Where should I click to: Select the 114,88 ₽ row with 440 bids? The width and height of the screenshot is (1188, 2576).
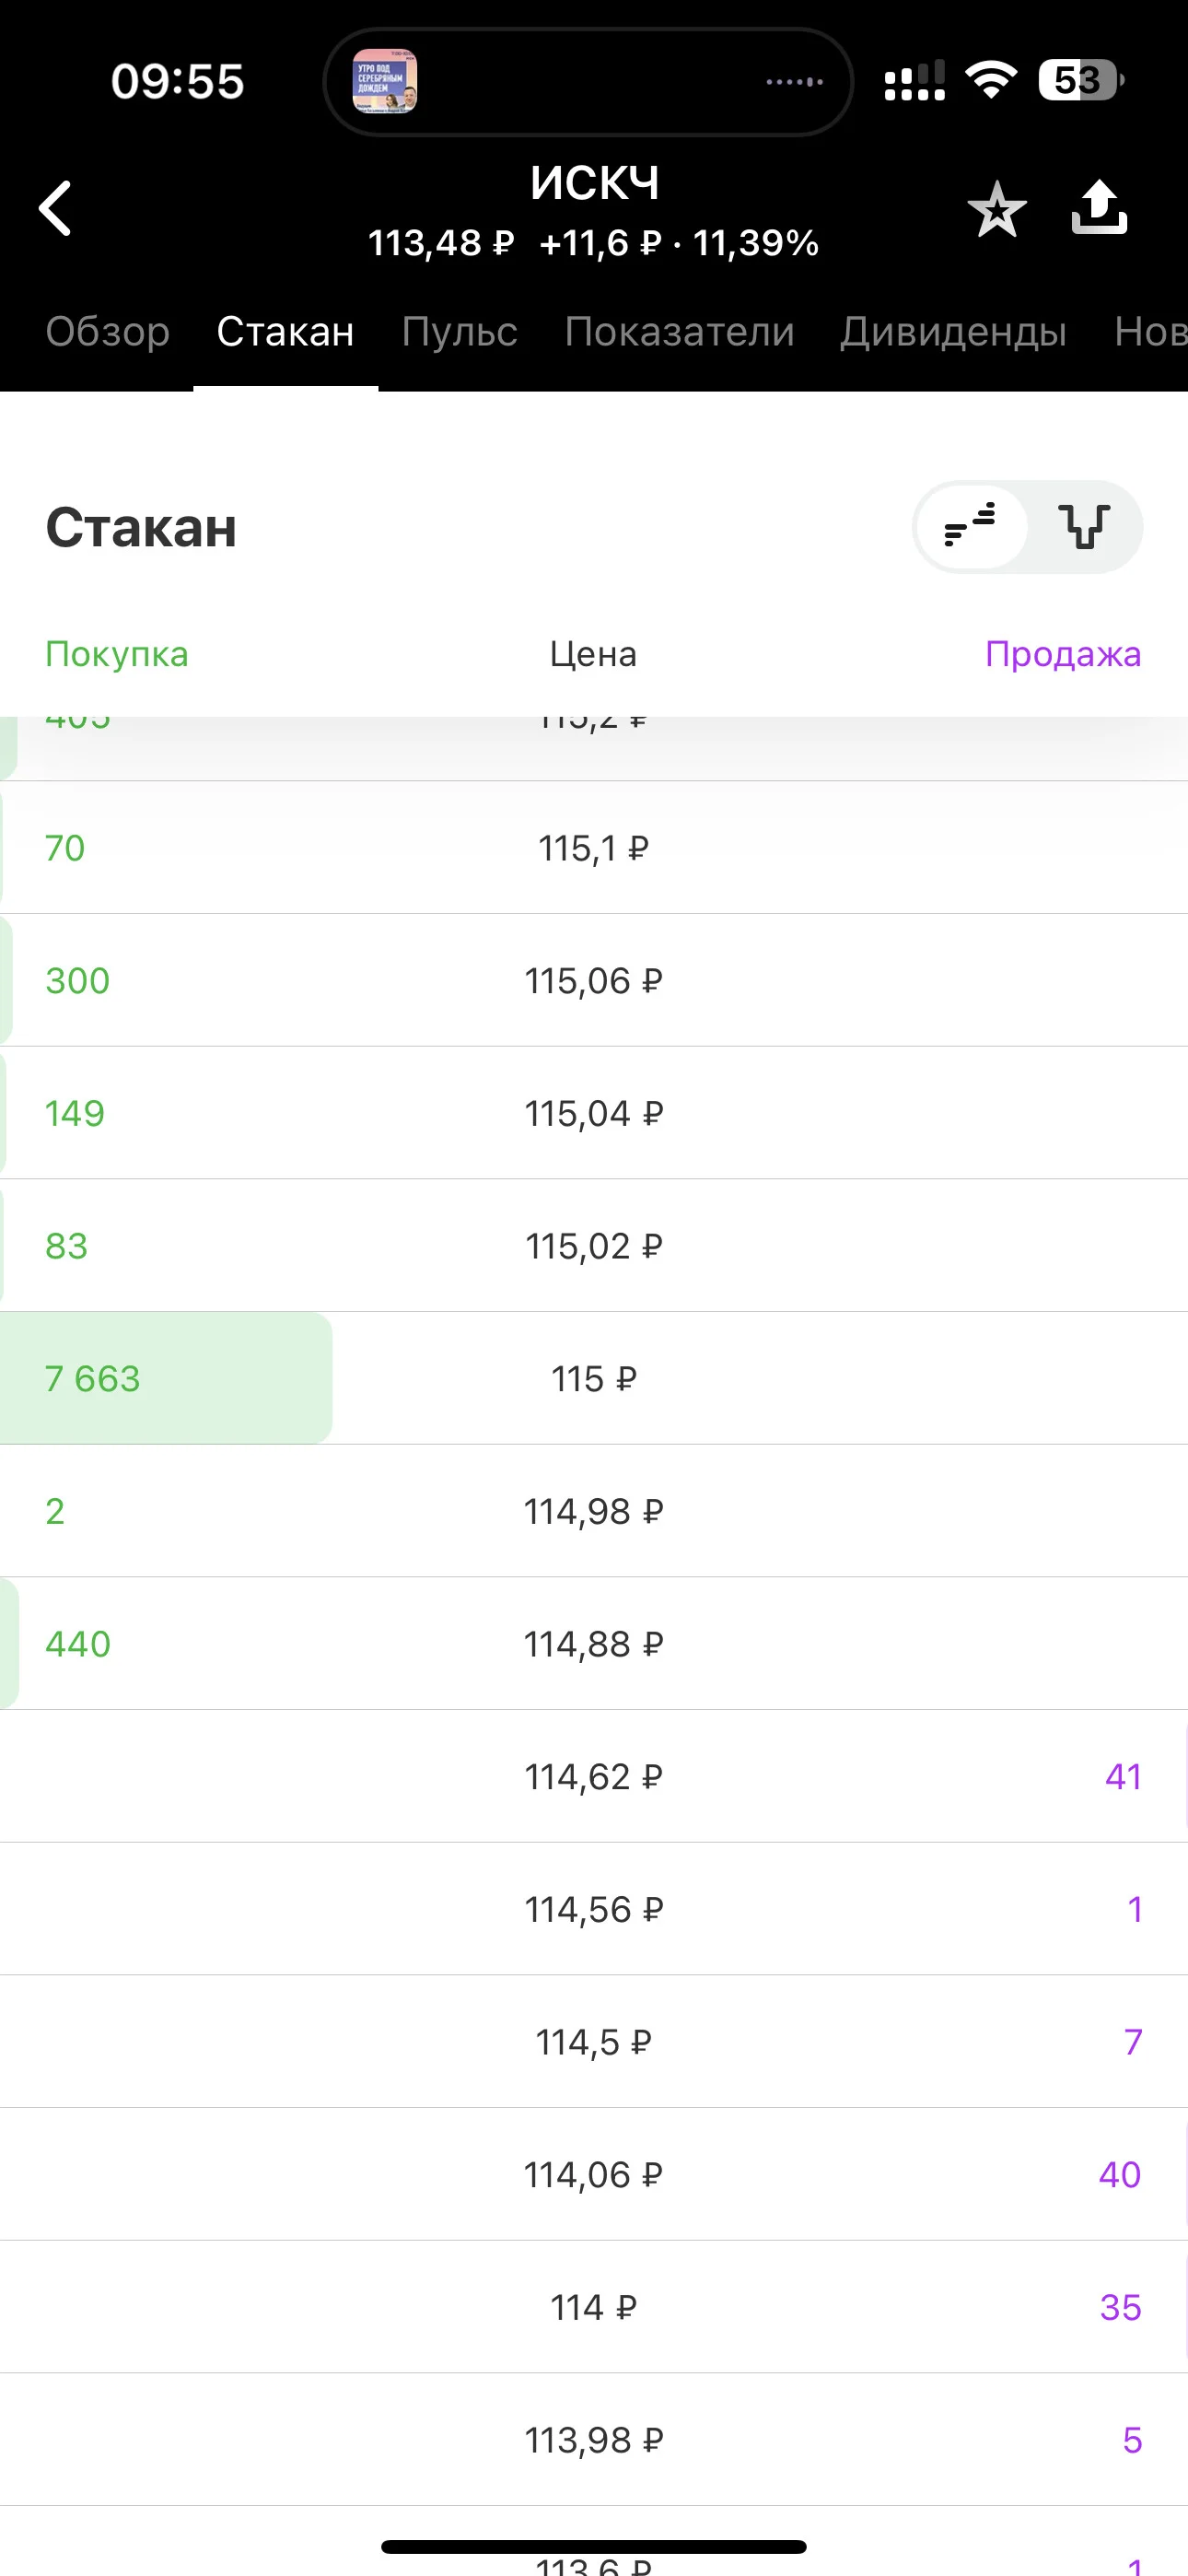[x=594, y=1643]
